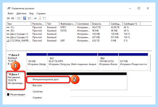Select the (C:) 69,47 ГБ NTFS partition block
Image resolution: width=158 pixels, height=107 pixels.
pos(72,62)
